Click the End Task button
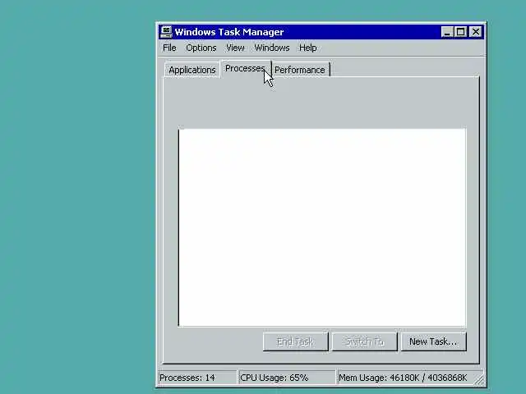 point(295,341)
